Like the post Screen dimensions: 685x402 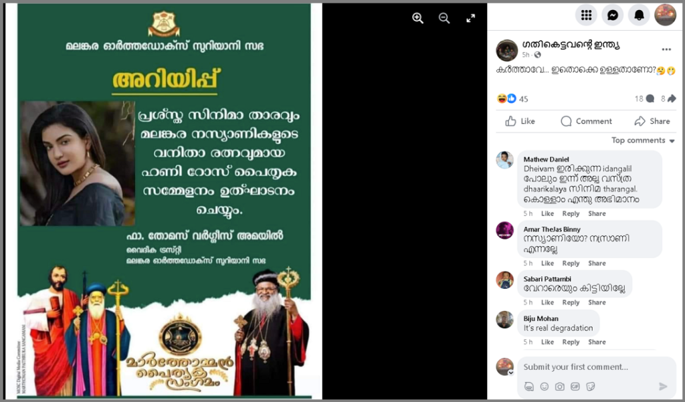click(x=520, y=121)
